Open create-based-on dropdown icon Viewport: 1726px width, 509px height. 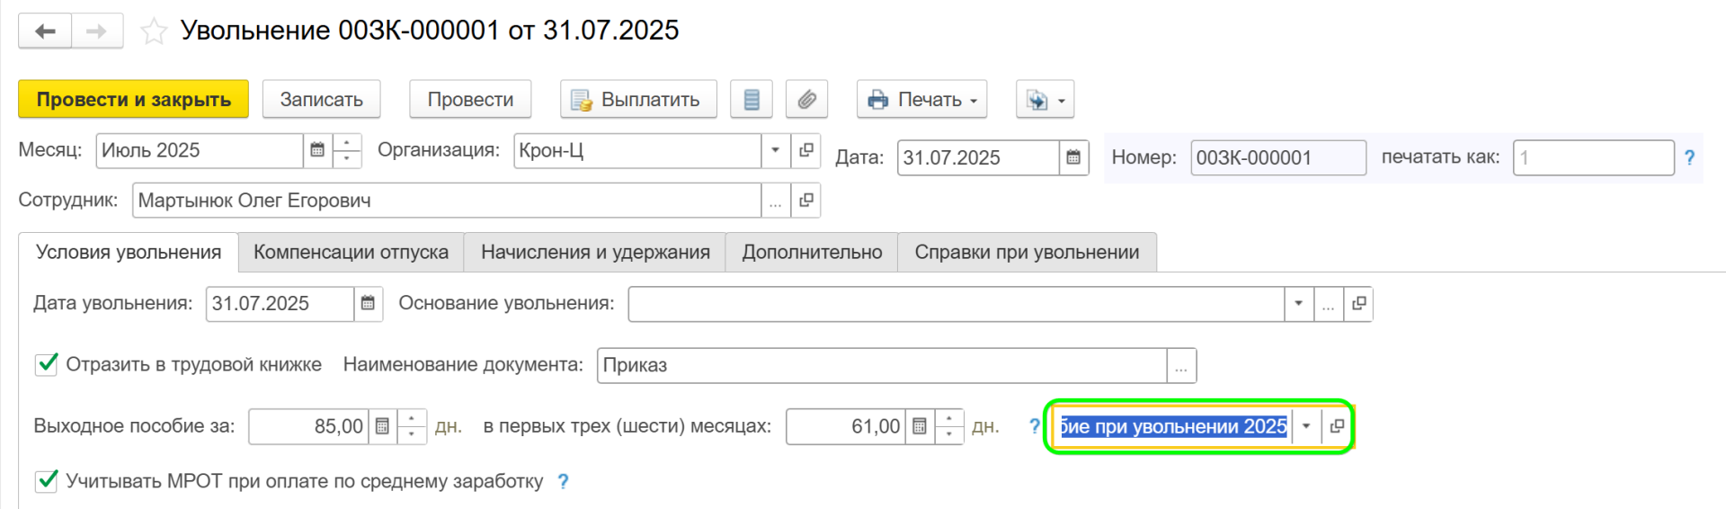[x=1045, y=99]
